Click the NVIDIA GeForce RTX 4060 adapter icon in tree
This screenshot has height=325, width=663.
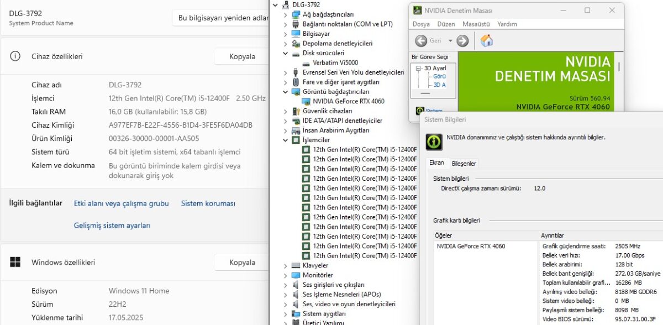point(306,101)
